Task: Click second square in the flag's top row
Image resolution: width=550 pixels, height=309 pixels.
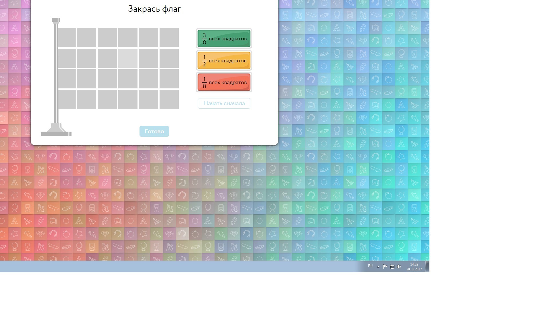Action: coord(87,37)
